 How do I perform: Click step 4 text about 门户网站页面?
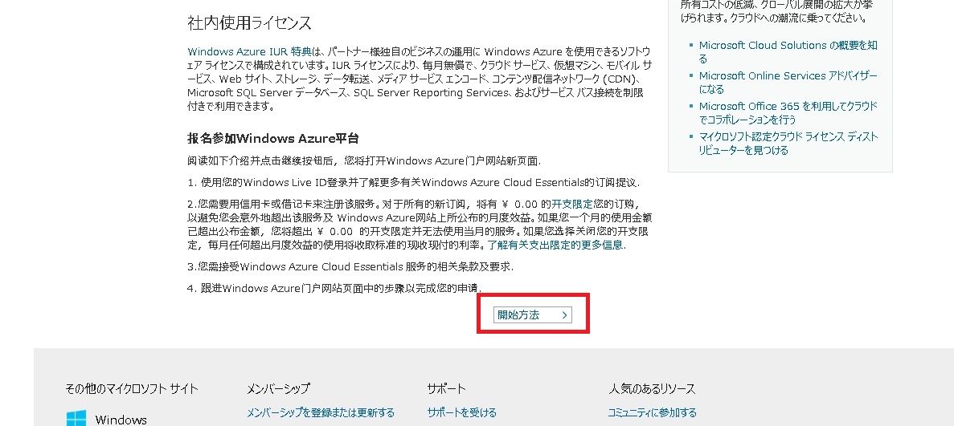coord(335,287)
